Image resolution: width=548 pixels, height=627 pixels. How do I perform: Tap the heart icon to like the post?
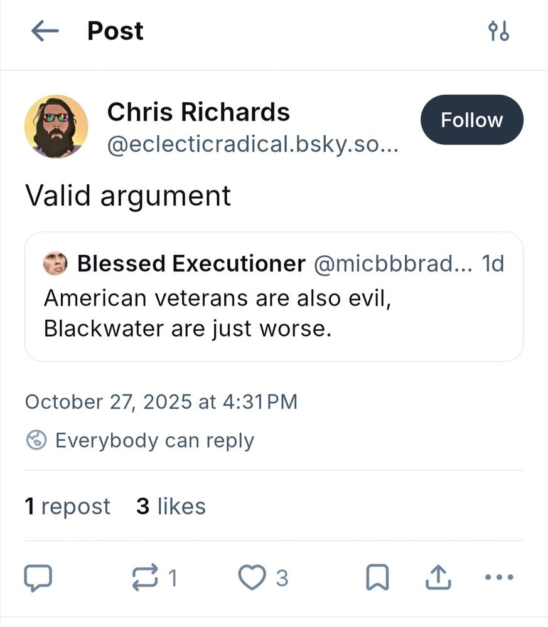(253, 577)
